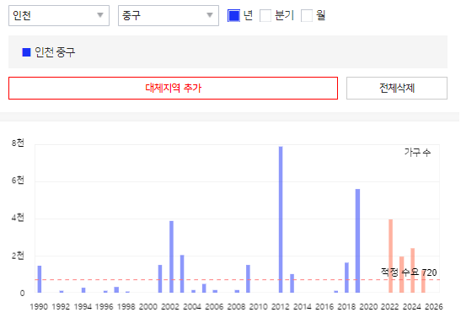Click the 2012 bar in the chart
Screen dimensions: 461x318
click(281, 219)
